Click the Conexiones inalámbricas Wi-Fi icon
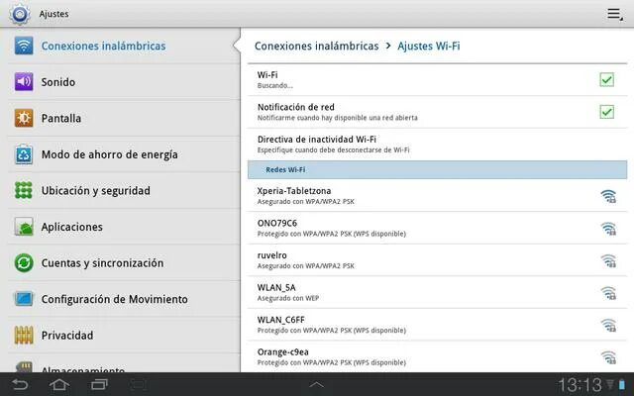Screen dimensions: 634x396 (24, 46)
